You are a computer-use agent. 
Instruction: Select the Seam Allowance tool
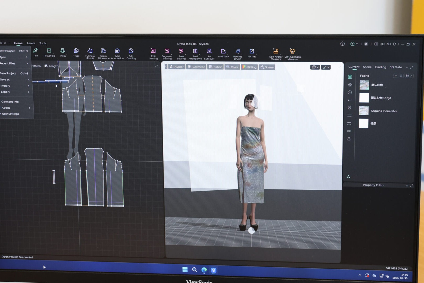[x=104, y=53]
